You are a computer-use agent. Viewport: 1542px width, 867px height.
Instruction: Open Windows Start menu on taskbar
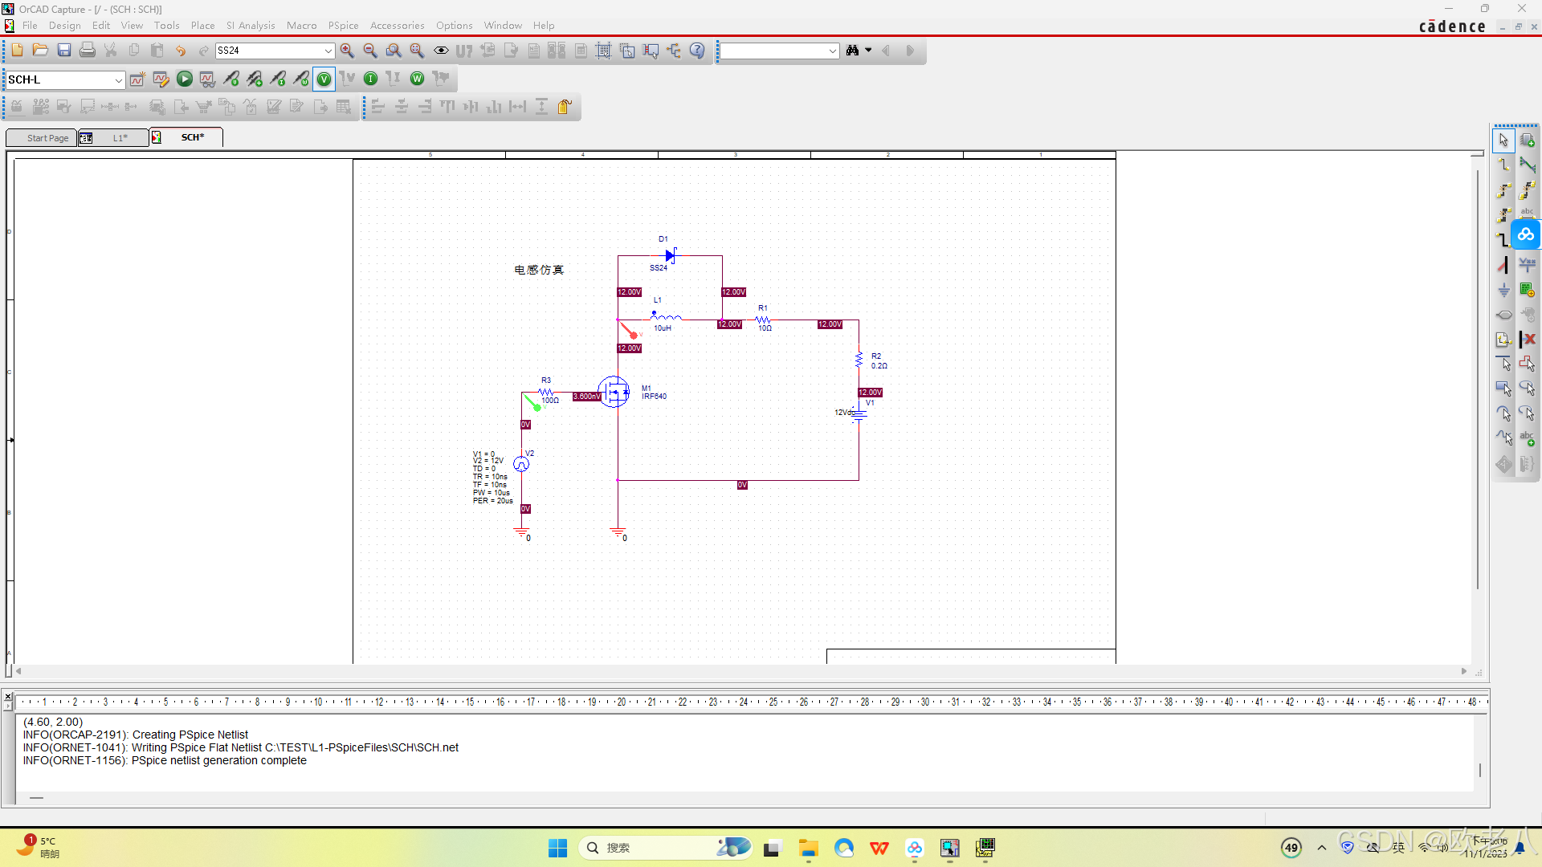tap(557, 848)
